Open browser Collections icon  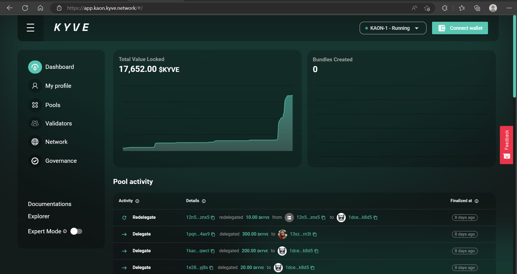477,8
